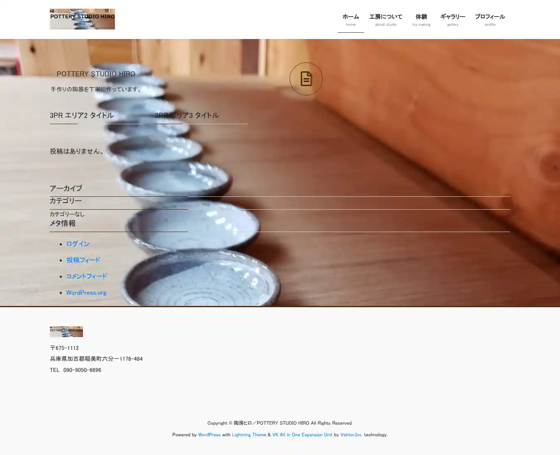Click the アーカイブ widget heading
Viewport: 560px width, 455px height.
[66, 188]
